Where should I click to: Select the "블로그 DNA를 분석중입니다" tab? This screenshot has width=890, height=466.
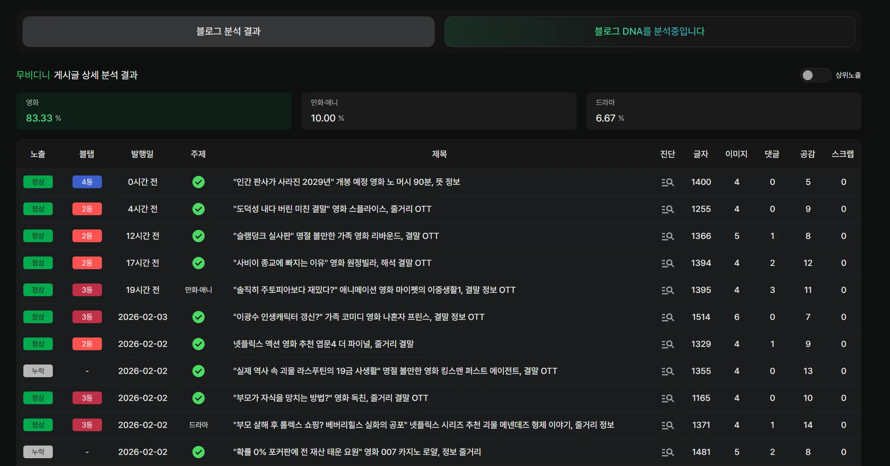[x=649, y=32]
